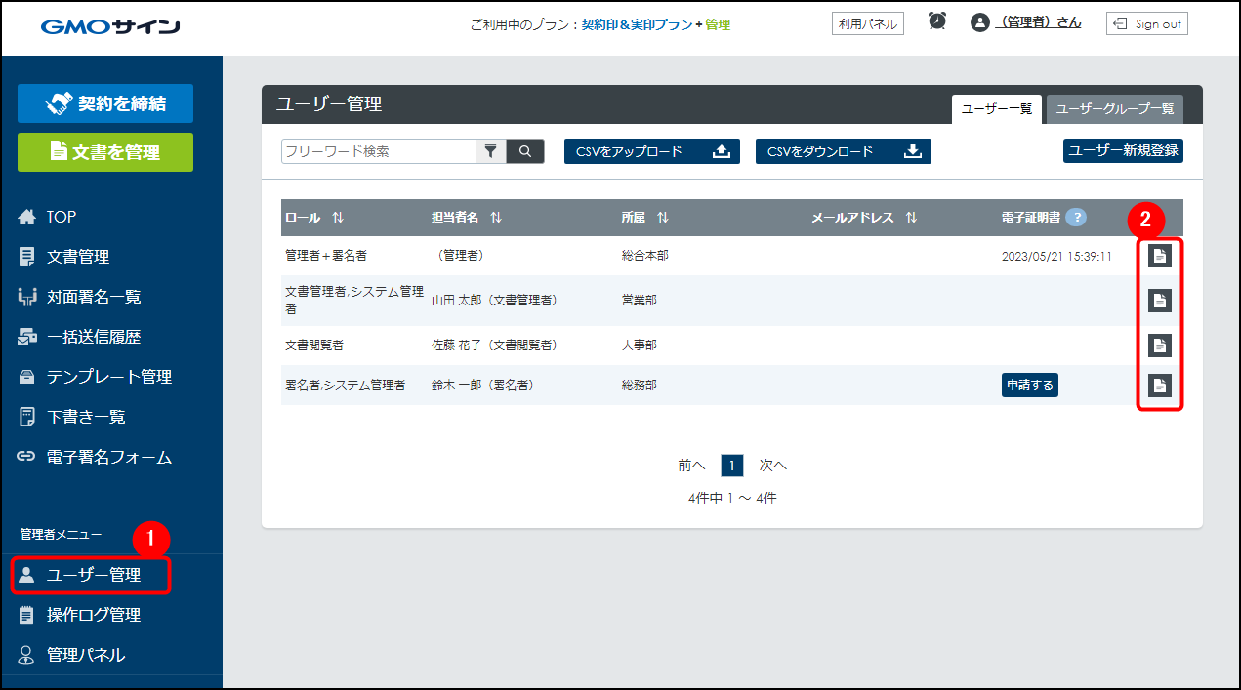Click the Sign out button
The image size is (1241, 690).
1146,23
